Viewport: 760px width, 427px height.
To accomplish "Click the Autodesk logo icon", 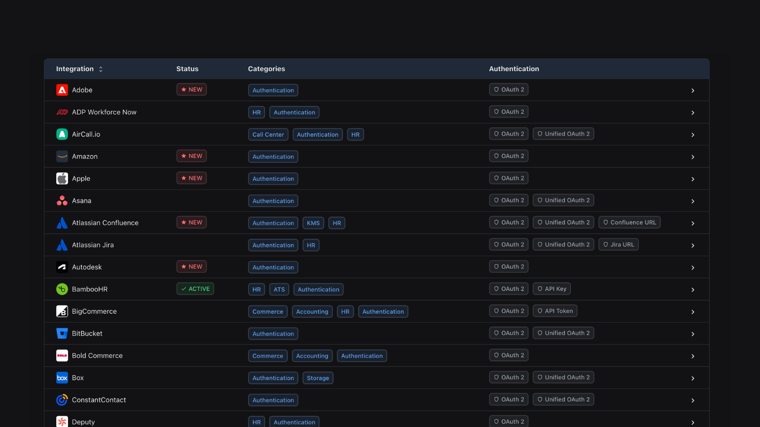I will tap(62, 267).
